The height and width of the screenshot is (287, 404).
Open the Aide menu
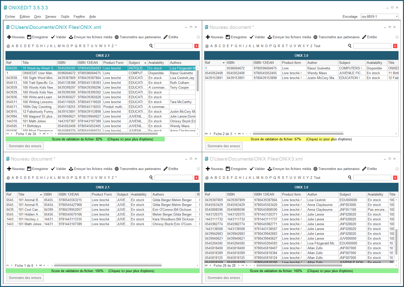tap(92, 16)
